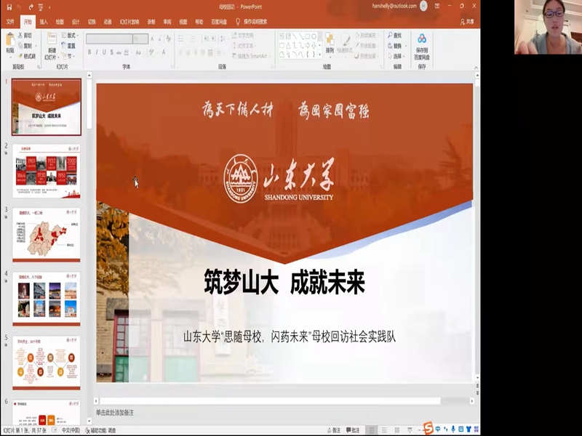This screenshot has width=582, height=436.
Task: Switch to the Insert (插入) ribbon tab
Action: [x=44, y=22]
